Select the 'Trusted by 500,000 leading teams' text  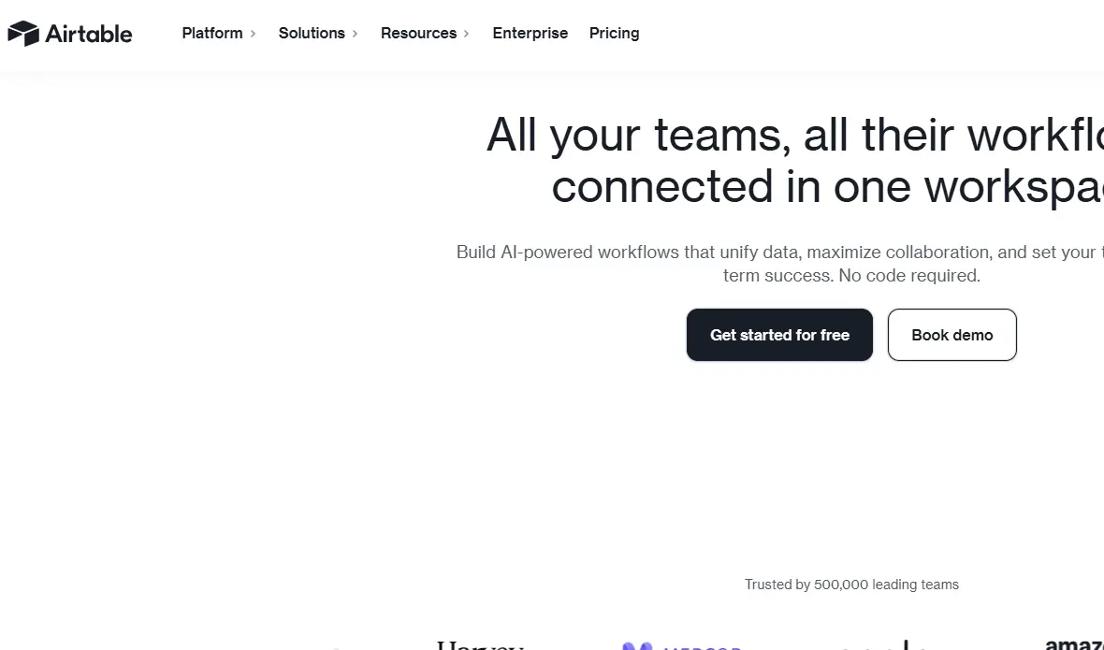coord(851,585)
